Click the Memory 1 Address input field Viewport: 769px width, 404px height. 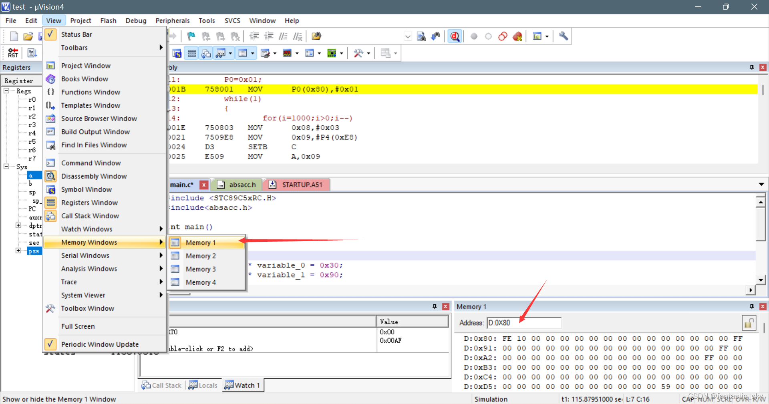[524, 323]
